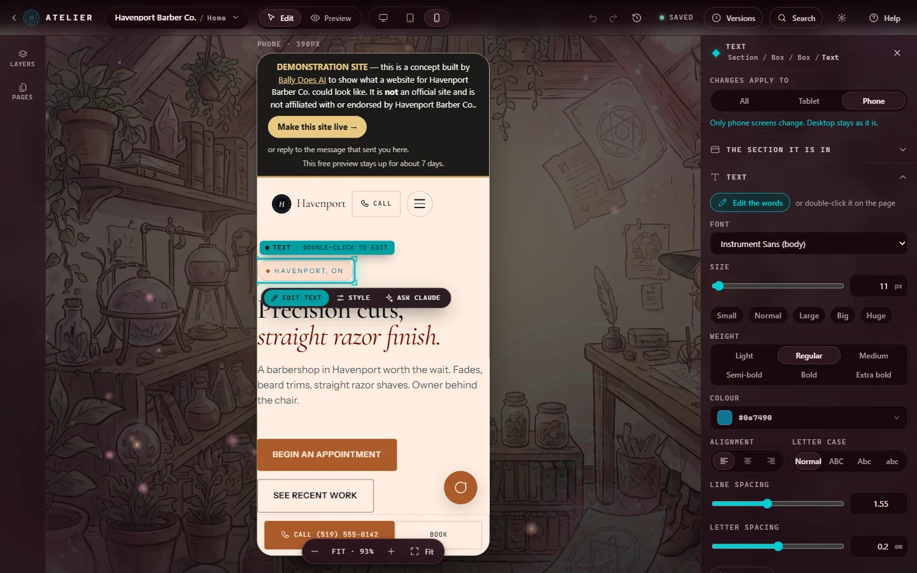Open the Layers panel
The image size is (917, 573).
[x=22, y=58]
